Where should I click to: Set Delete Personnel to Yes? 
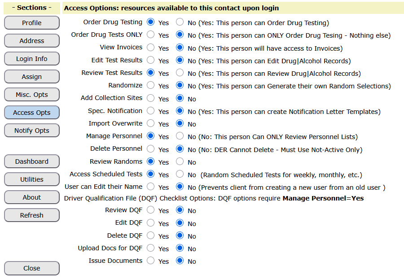tap(151, 149)
